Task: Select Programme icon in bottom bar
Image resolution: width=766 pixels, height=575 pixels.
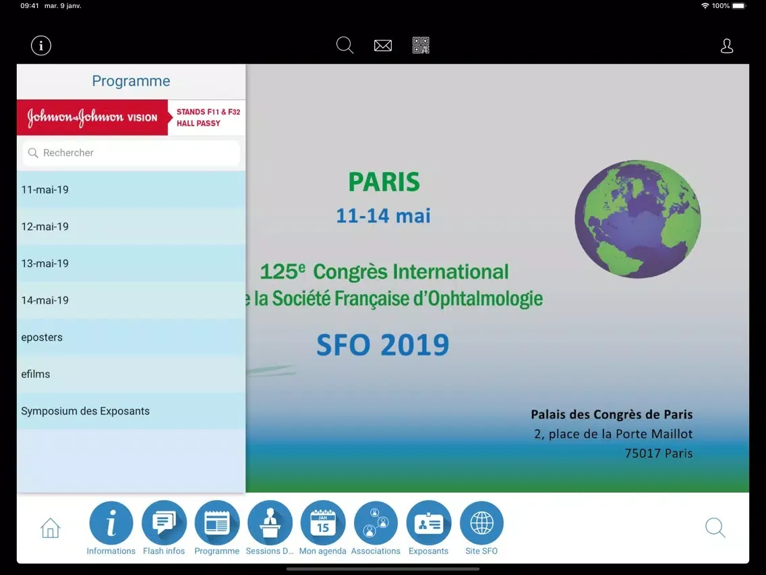Action: (216, 523)
